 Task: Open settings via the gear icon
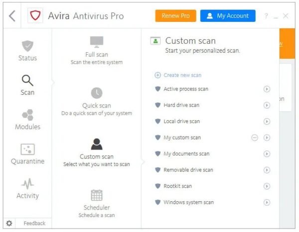click(x=9, y=223)
